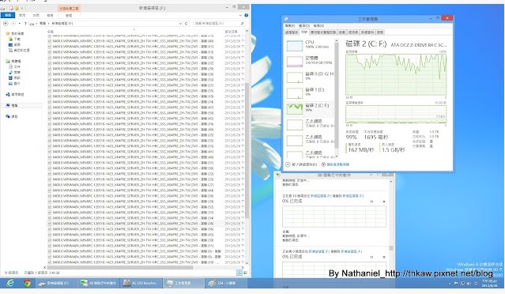Select 記憶體 (Memory) in Task Manager sidebar

point(310,61)
